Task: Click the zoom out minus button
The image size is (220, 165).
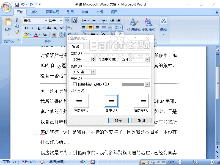Action: [x=180, y=162]
